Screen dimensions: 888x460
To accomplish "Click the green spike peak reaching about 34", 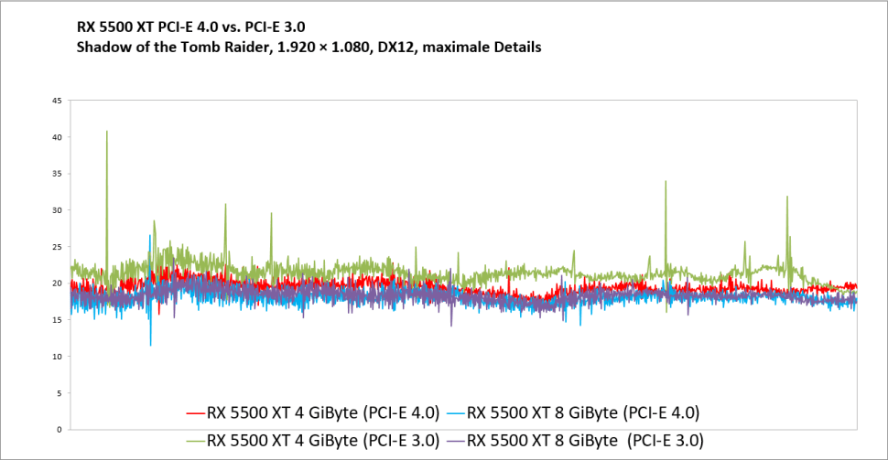I will [666, 182].
